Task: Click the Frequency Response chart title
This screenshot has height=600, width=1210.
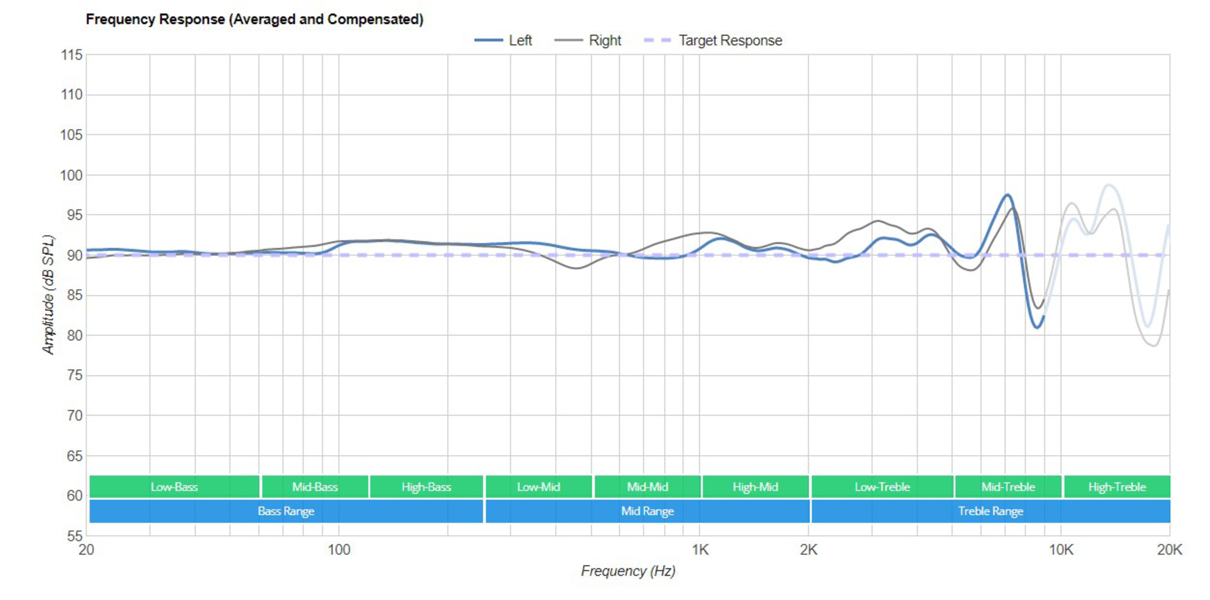Action: click(x=254, y=19)
